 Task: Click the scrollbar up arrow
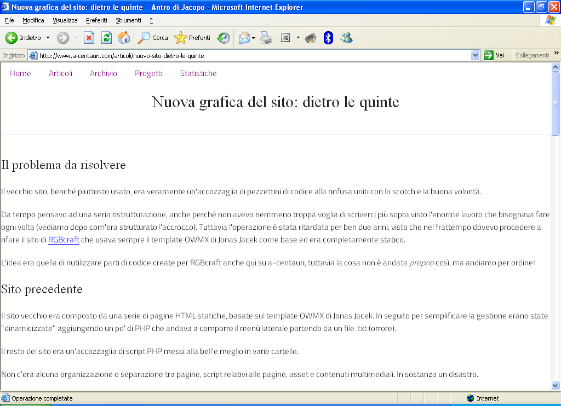[x=556, y=67]
